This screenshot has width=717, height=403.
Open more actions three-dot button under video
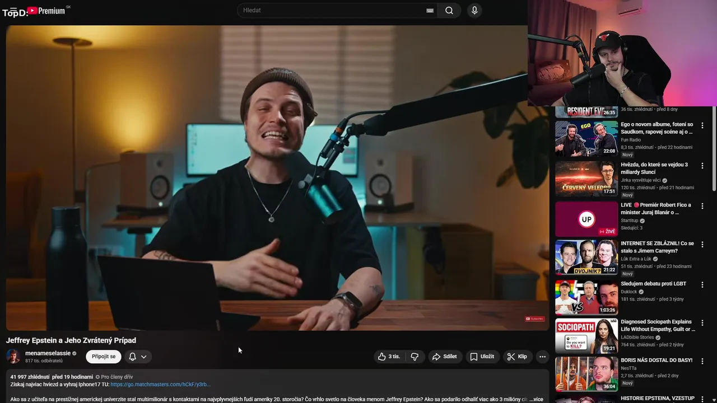click(542, 357)
